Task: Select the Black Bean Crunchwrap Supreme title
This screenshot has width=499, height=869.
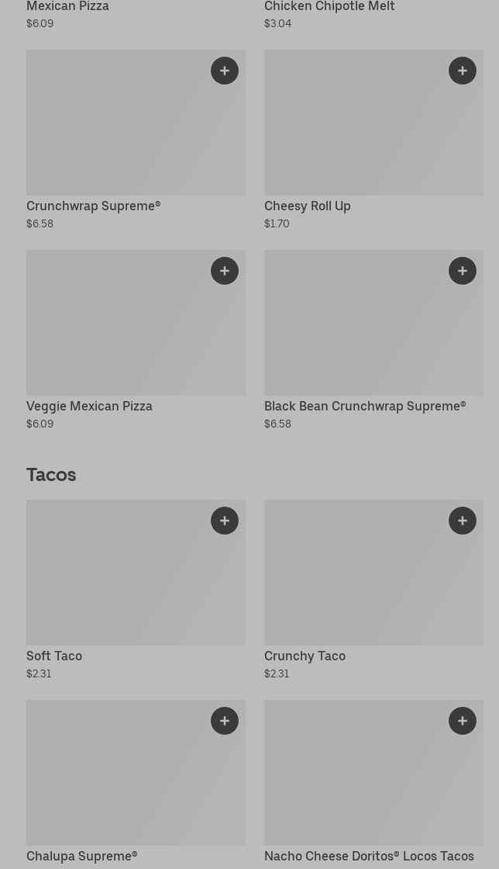Action: (364, 407)
